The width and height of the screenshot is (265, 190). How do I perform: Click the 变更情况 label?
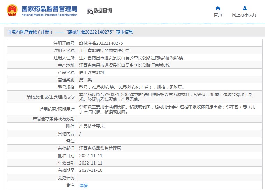[66, 178]
